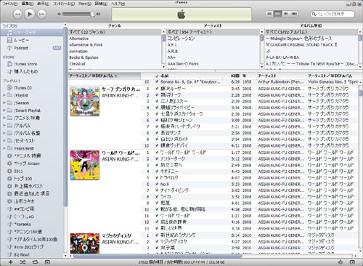Open the 表示 menu
Screen dimensions: 363x266
tap(43, 4)
